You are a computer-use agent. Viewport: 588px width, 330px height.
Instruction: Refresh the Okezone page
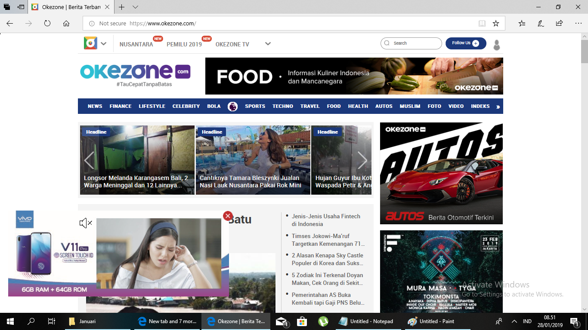(x=47, y=24)
